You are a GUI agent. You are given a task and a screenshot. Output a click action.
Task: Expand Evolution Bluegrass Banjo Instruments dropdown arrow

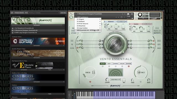tap(64, 58)
